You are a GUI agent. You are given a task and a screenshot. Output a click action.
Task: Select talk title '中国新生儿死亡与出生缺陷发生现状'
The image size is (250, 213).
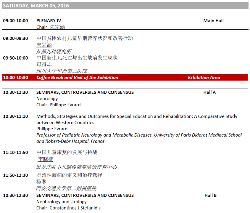(77, 58)
